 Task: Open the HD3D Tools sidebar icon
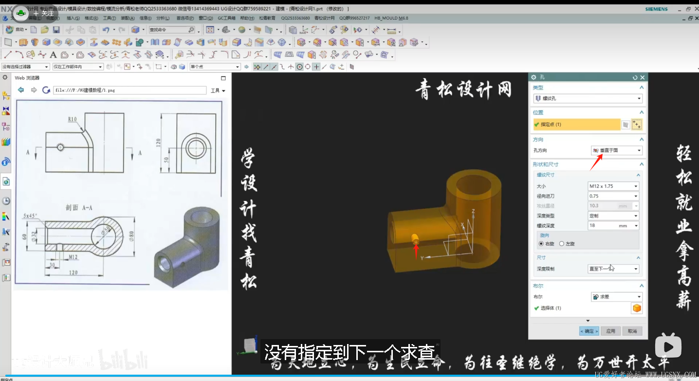coord(6,162)
